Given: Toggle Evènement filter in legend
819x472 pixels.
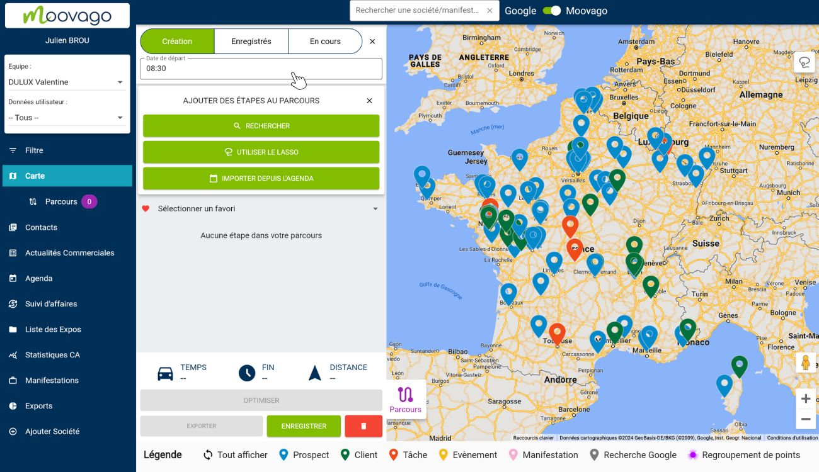Looking at the screenshot, I should point(467,455).
